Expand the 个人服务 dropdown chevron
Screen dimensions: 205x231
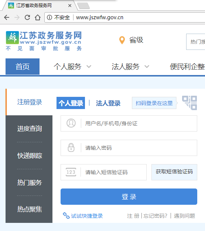pyautogui.click(x=89, y=67)
